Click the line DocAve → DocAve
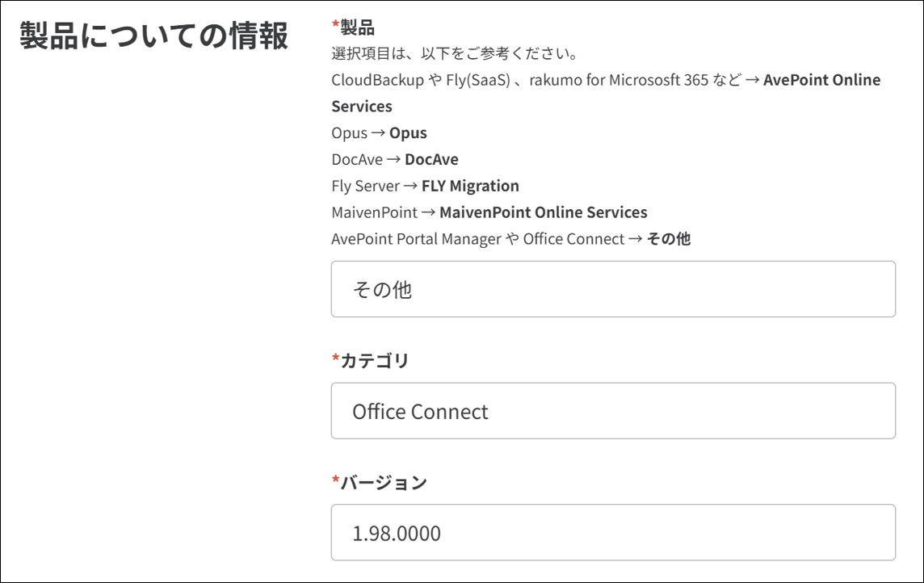924x583 pixels. coord(395,160)
